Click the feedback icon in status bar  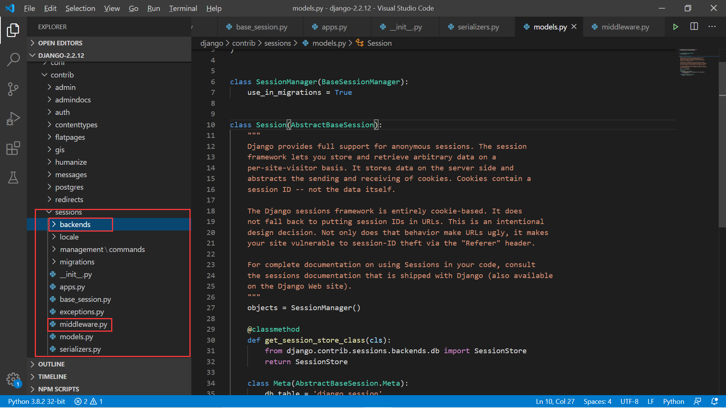click(x=697, y=401)
